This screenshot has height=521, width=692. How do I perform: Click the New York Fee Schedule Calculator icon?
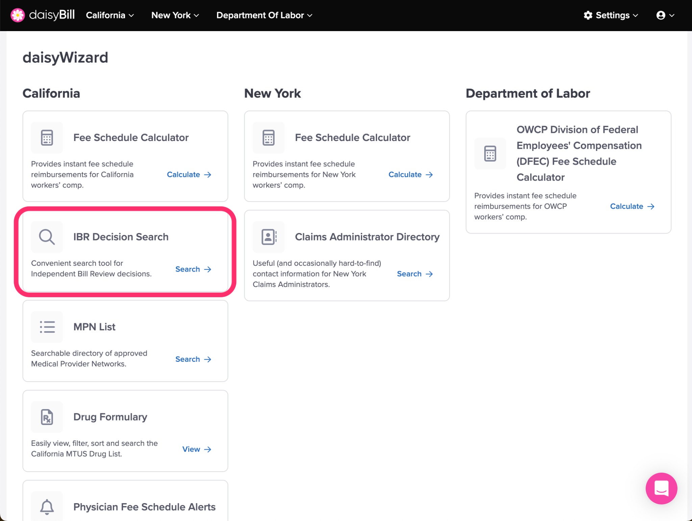269,138
